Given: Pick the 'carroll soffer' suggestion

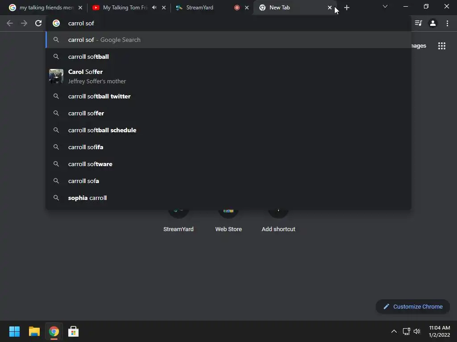Looking at the screenshot, I should pos(228,113).
